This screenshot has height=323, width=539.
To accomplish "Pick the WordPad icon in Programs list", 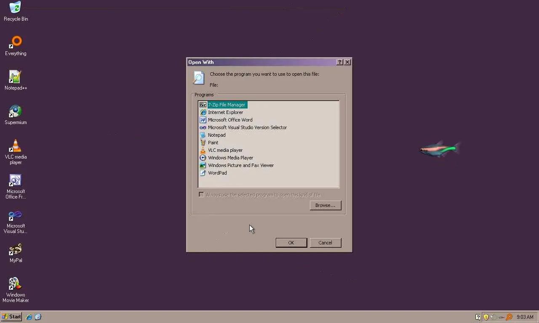I will pos(203,173).
